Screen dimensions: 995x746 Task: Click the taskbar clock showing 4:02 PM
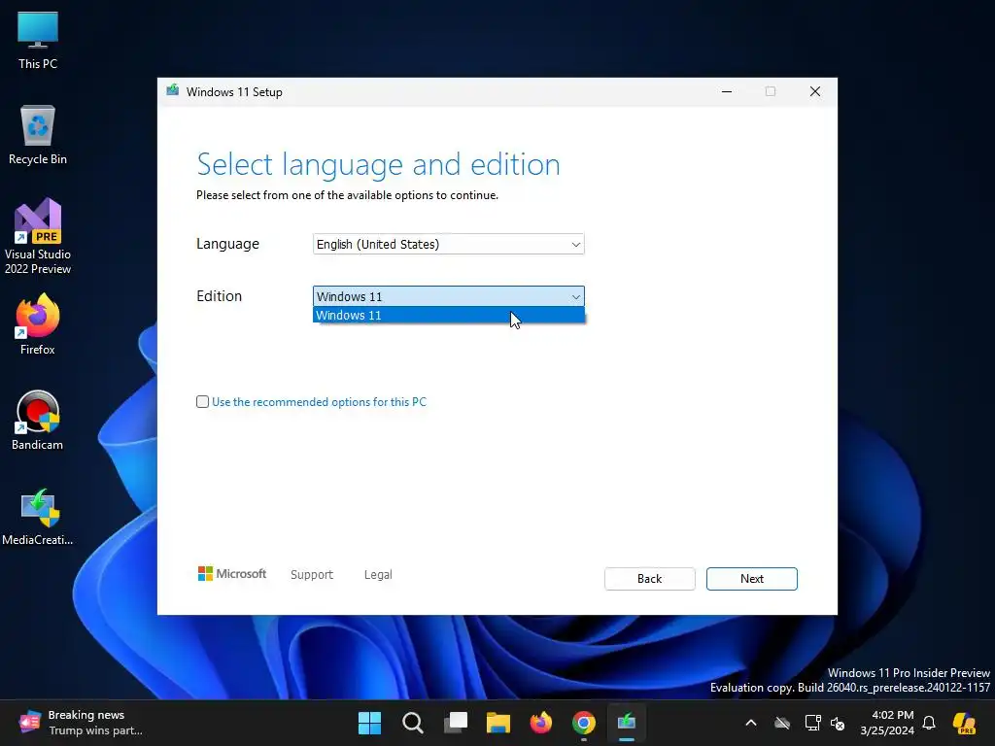click(887, 723)
